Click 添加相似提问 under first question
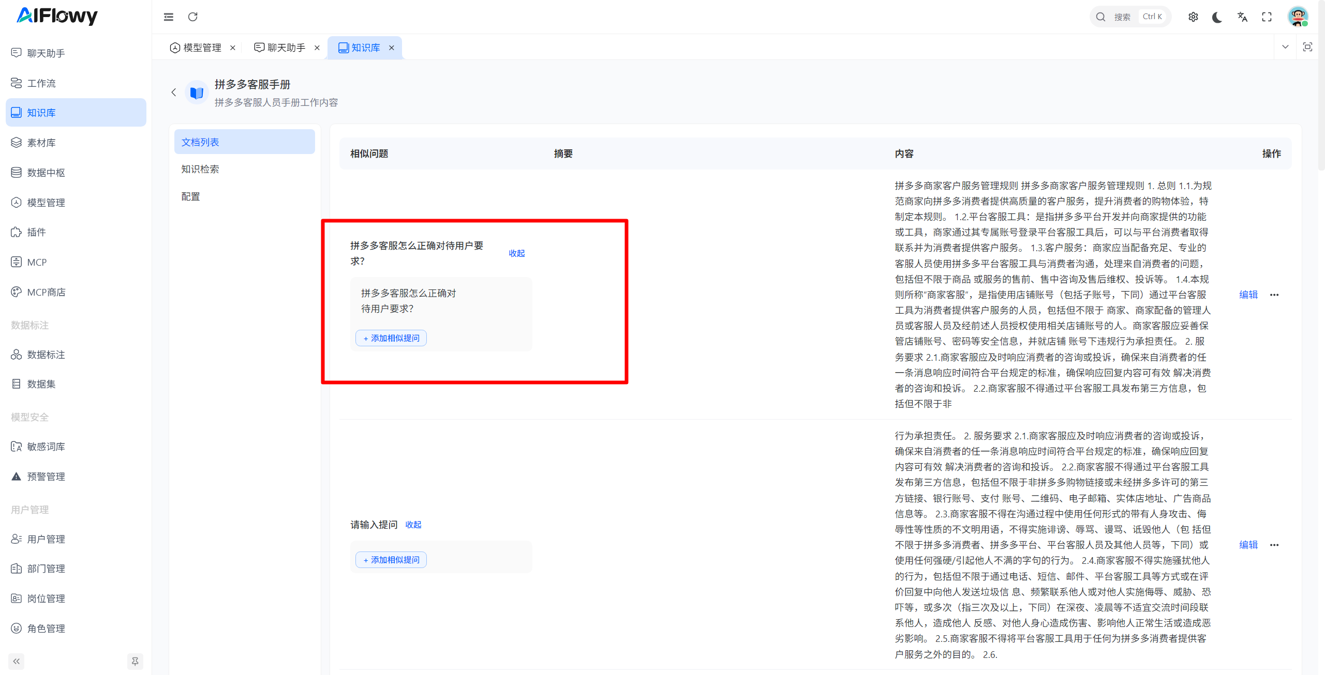This screenshot has width=1325, height=675. click(391, 338)
